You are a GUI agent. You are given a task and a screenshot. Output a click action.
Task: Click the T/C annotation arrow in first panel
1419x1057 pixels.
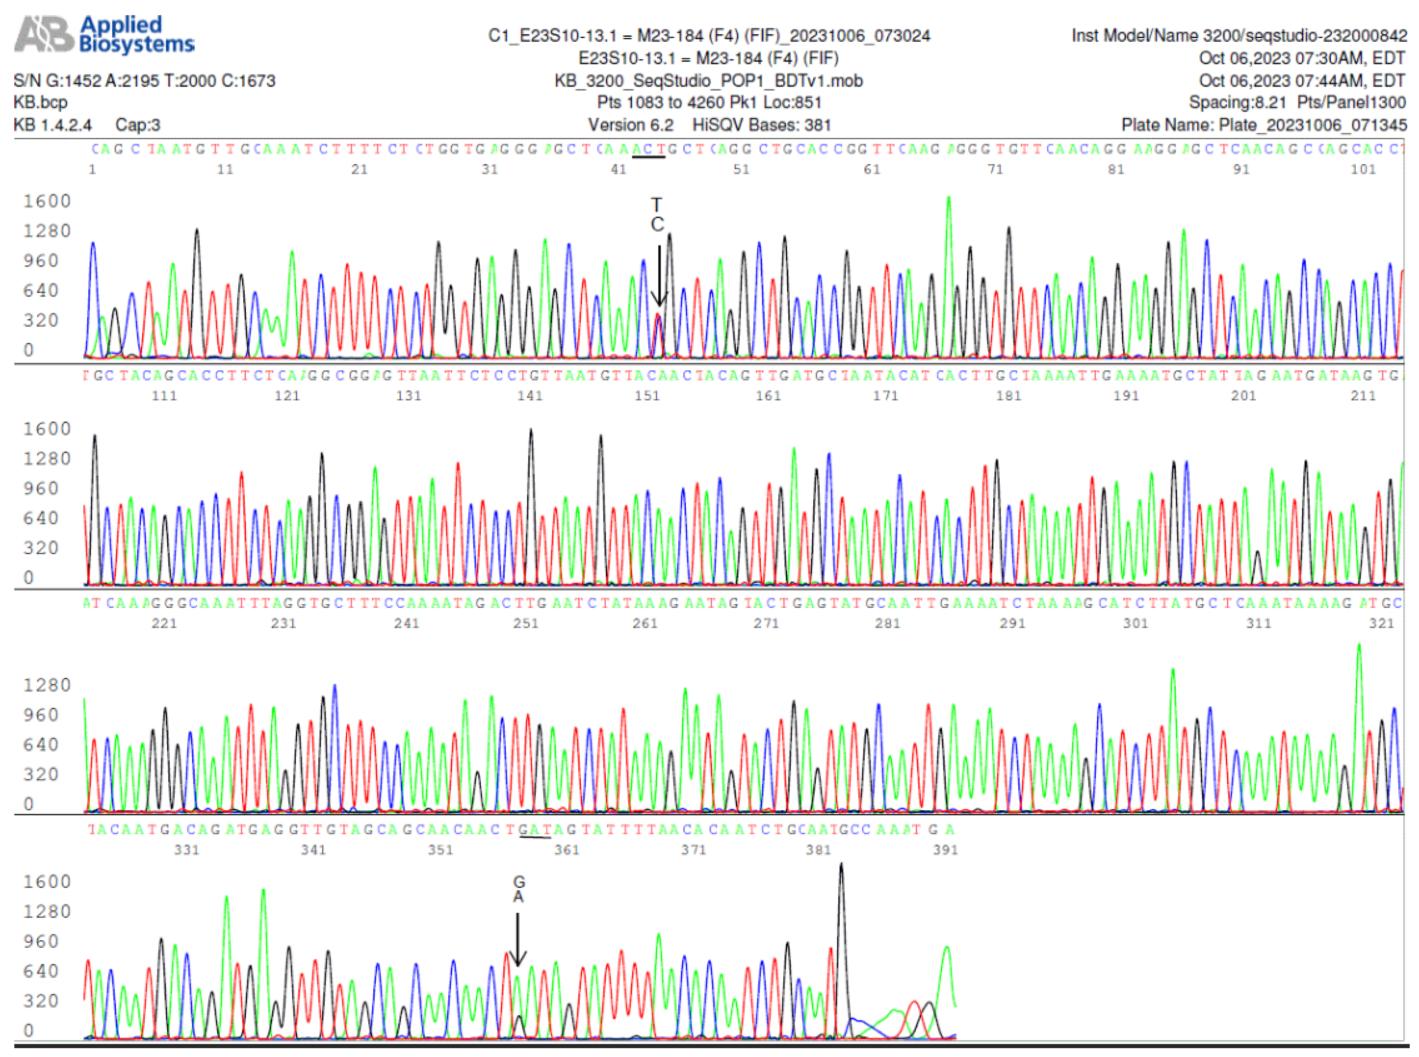(x=659, y=275)
